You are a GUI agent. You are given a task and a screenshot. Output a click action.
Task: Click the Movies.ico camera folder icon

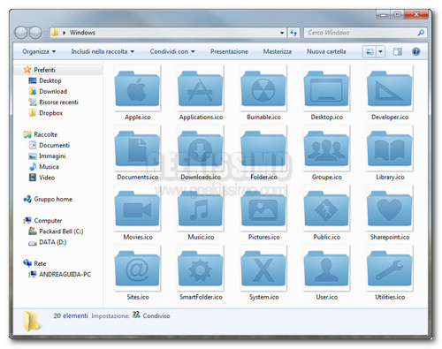pyautogui.click(x=137, y=209)
